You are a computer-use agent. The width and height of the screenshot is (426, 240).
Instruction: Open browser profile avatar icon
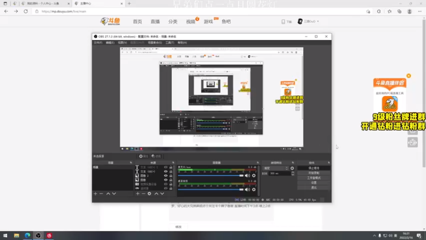pyautogui.click(x=409, y=11)
